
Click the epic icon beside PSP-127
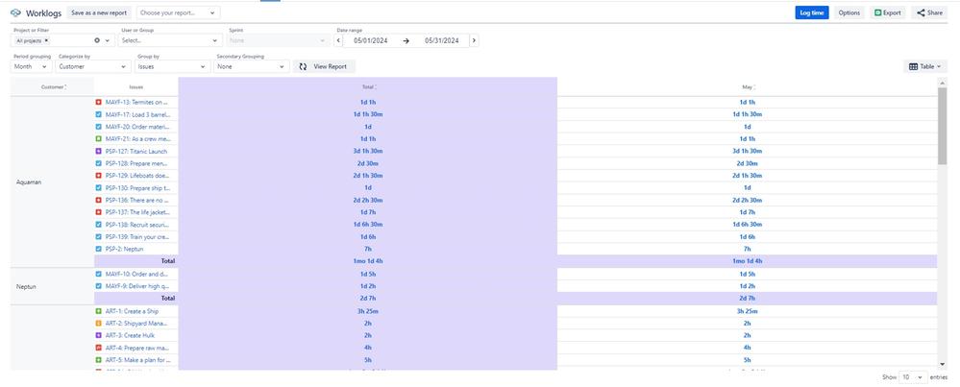pyautogui.click(x=99, y=151)
